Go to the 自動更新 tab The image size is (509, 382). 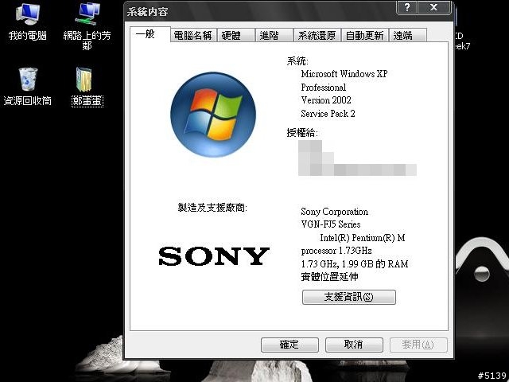point(364,35)
